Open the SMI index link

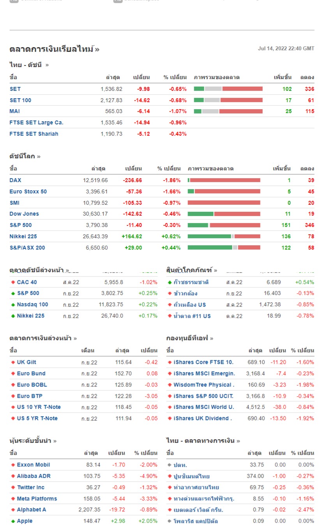[14, 203]
